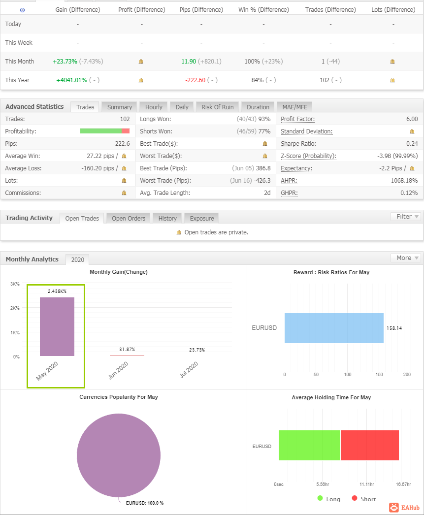Click the (40/43) 93% Longs Won value
Viewport: 424px width, 515px height.
tap(254, 119)
